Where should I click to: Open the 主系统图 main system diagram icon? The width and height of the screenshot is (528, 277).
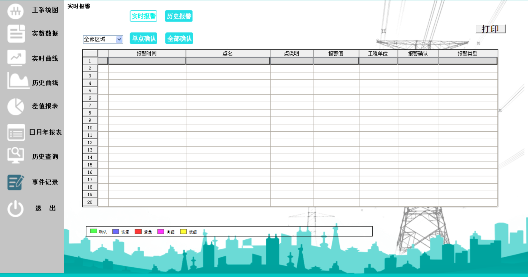point(16,12)
